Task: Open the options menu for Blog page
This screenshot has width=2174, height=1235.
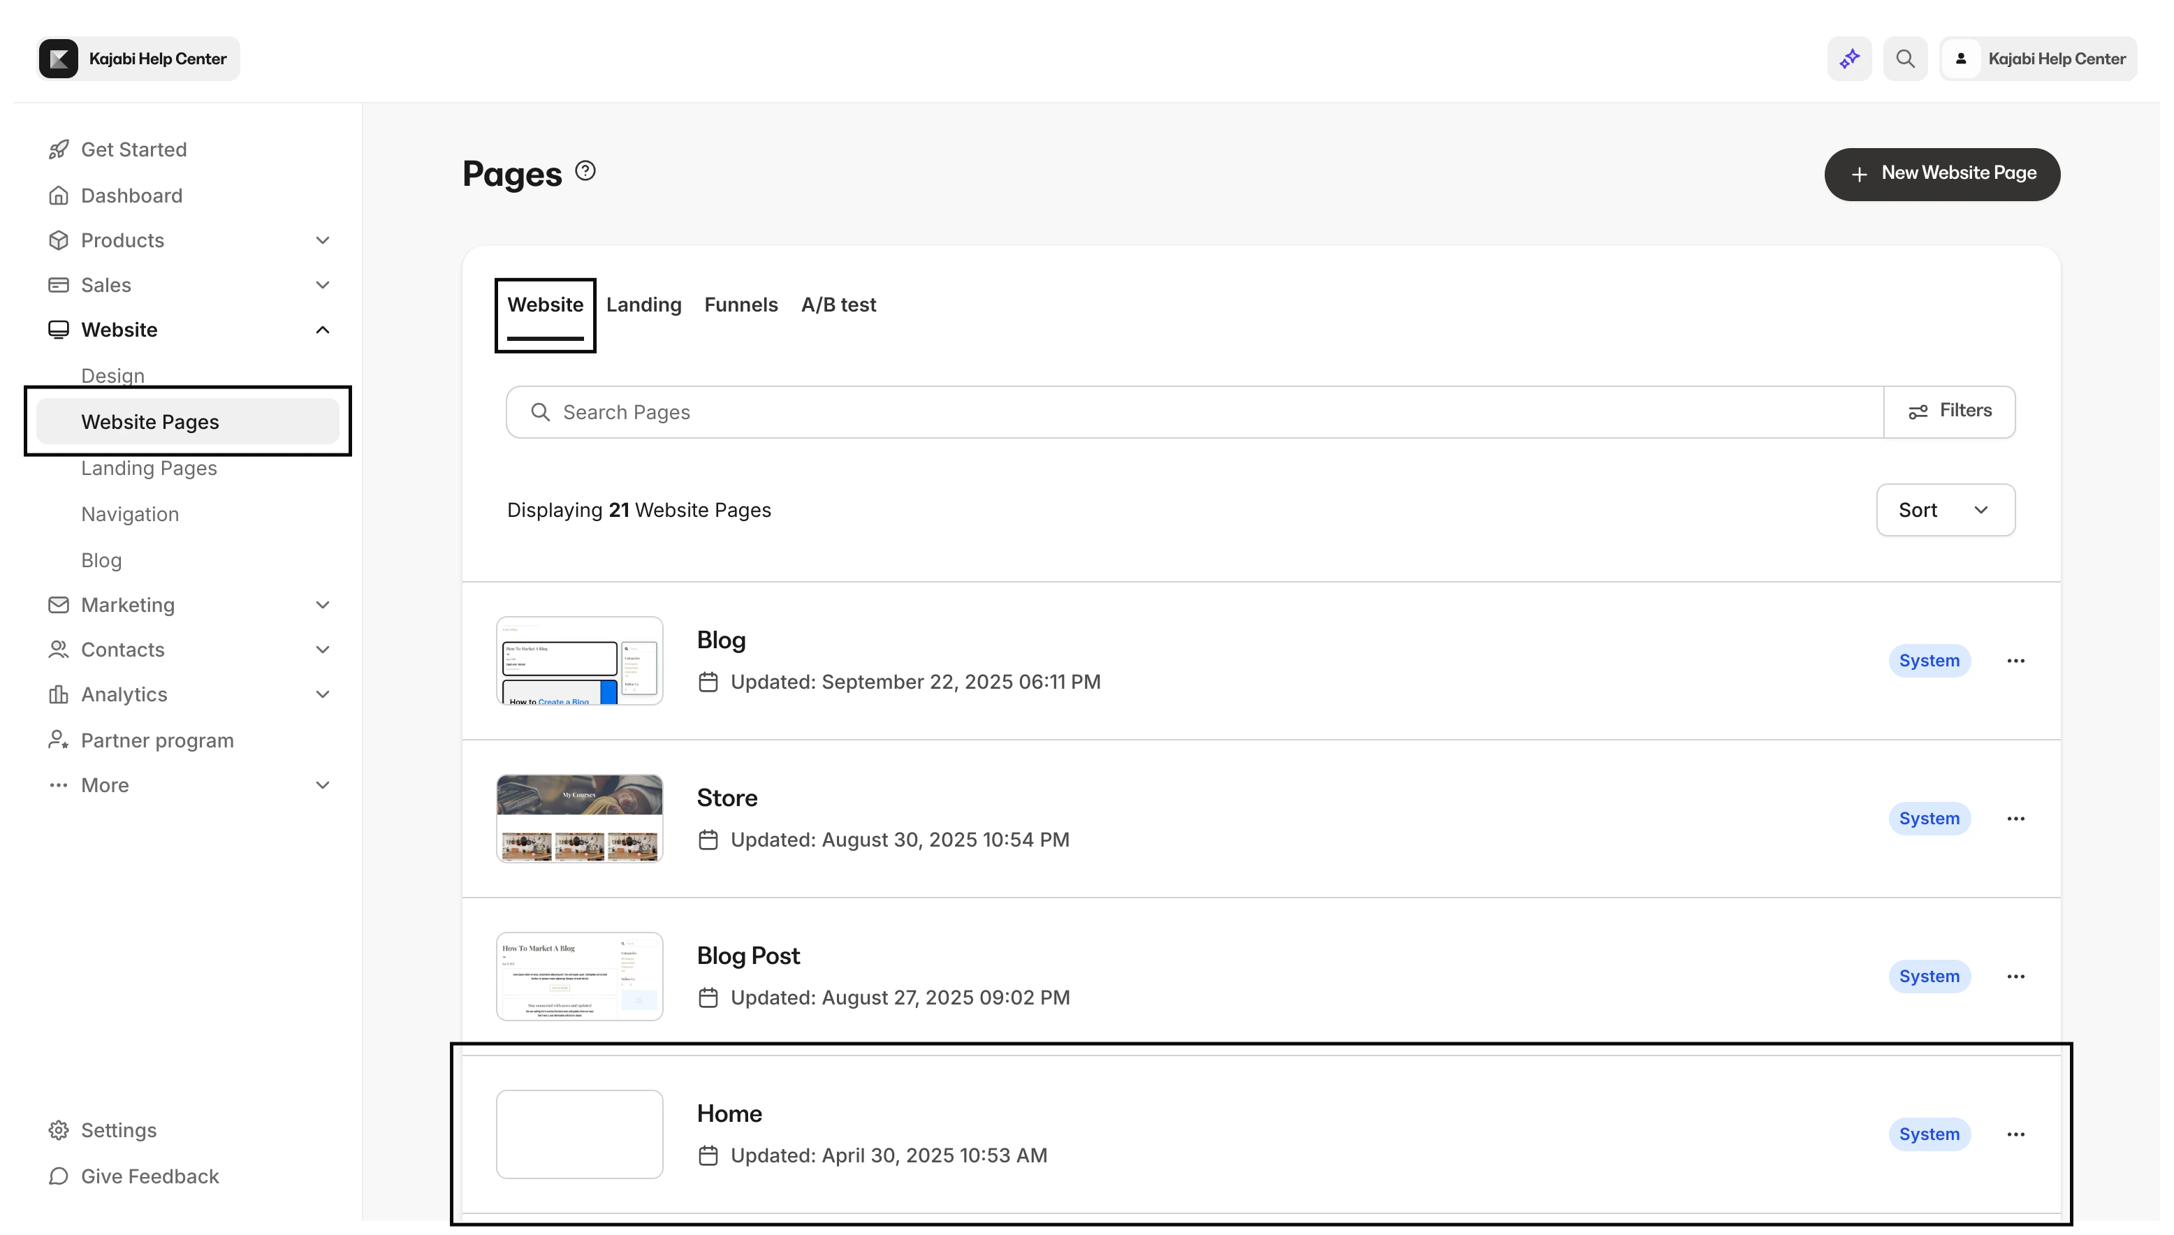Action: (2016, 661)
